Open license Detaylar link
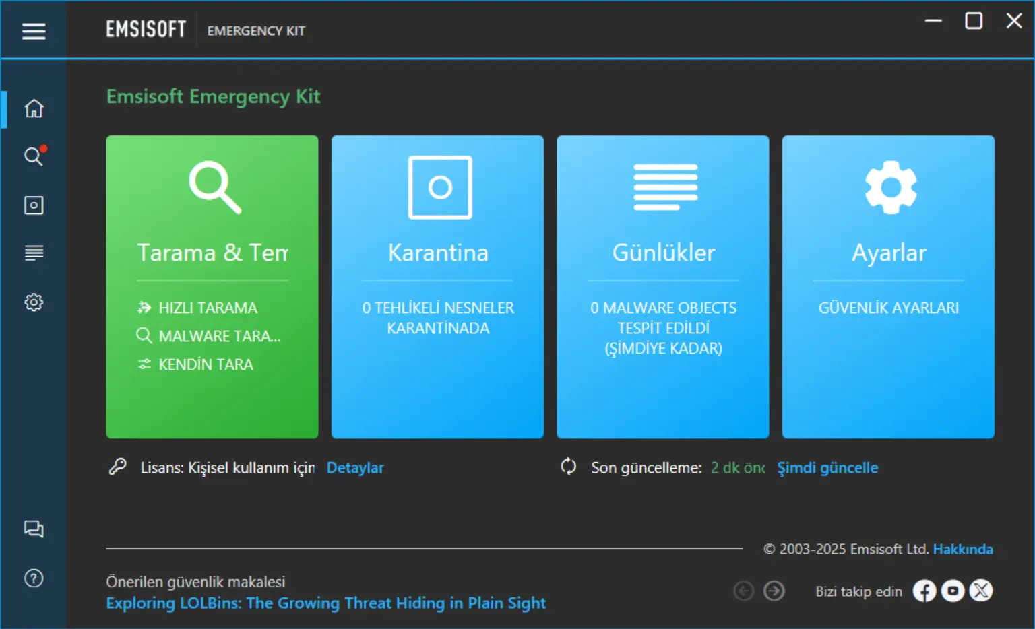 pyautogui.click(x=355, y=467)
